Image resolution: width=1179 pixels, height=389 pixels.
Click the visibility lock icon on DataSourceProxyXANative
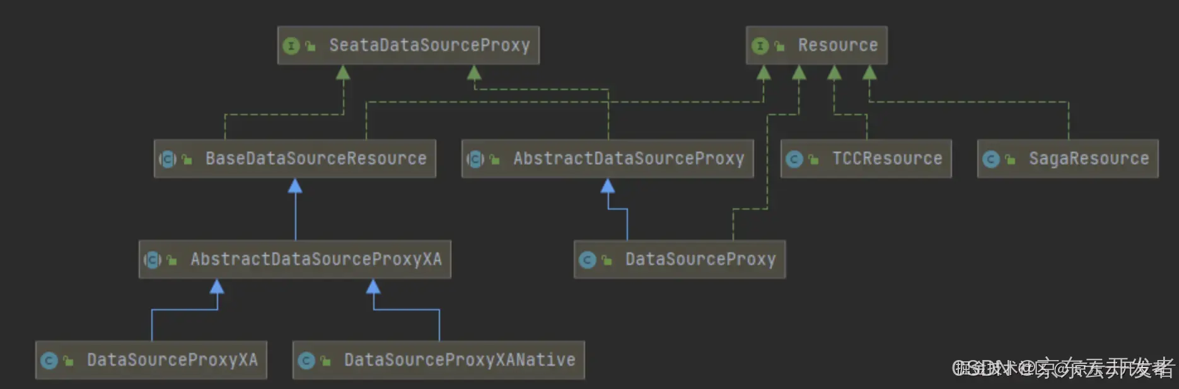coord(325,361)
